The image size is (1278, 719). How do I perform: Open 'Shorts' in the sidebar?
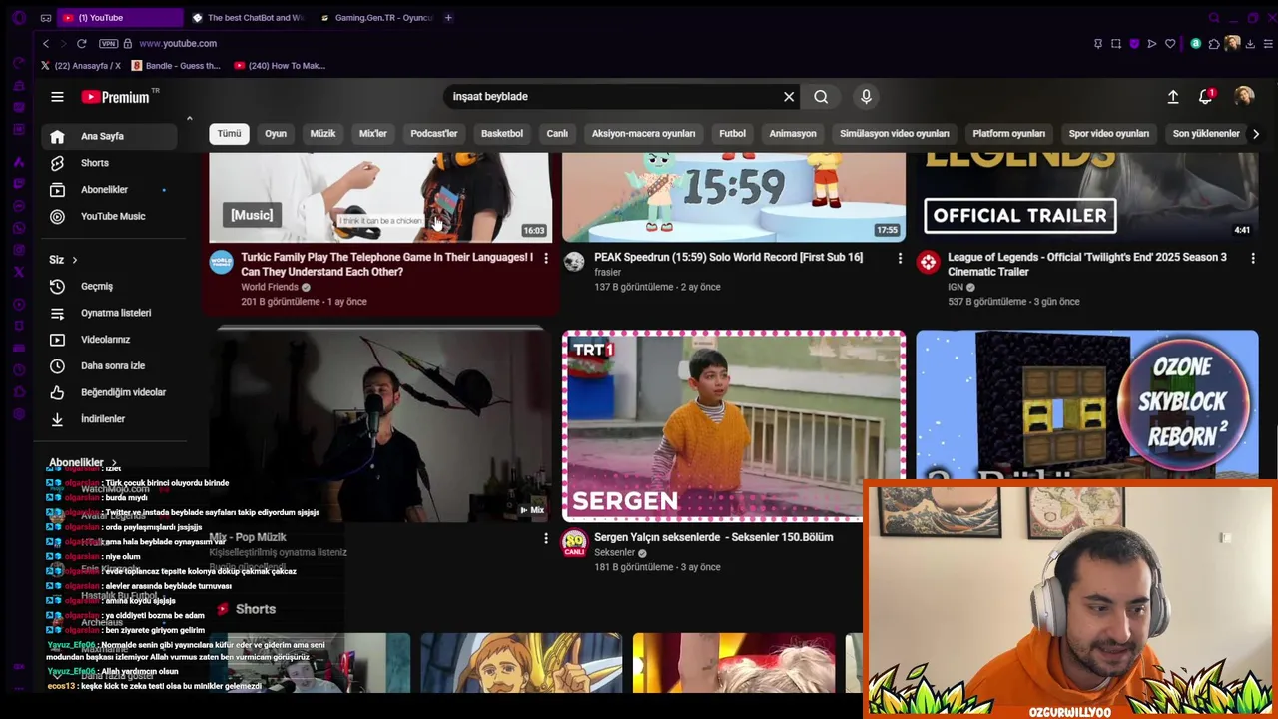pos(110,163)
